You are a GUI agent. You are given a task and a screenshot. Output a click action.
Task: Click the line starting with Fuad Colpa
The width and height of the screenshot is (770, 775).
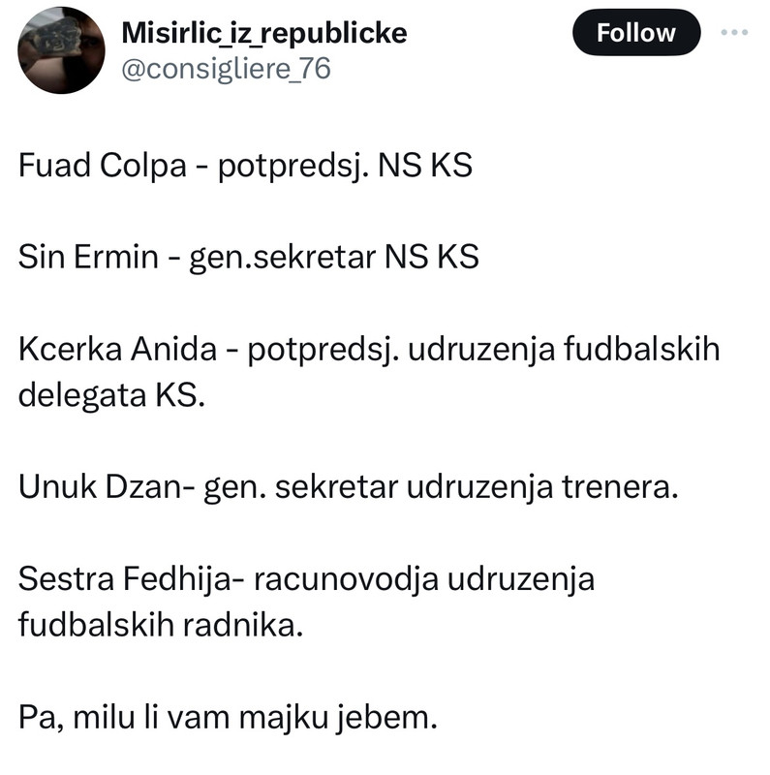[x=245, y=166]
